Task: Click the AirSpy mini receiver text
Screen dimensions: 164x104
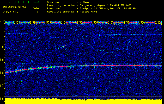Action: pyautogui.click(x=109, y=9)
